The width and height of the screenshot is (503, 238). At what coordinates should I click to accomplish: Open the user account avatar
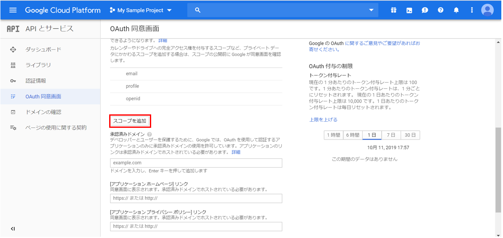[x=487, y=10]
